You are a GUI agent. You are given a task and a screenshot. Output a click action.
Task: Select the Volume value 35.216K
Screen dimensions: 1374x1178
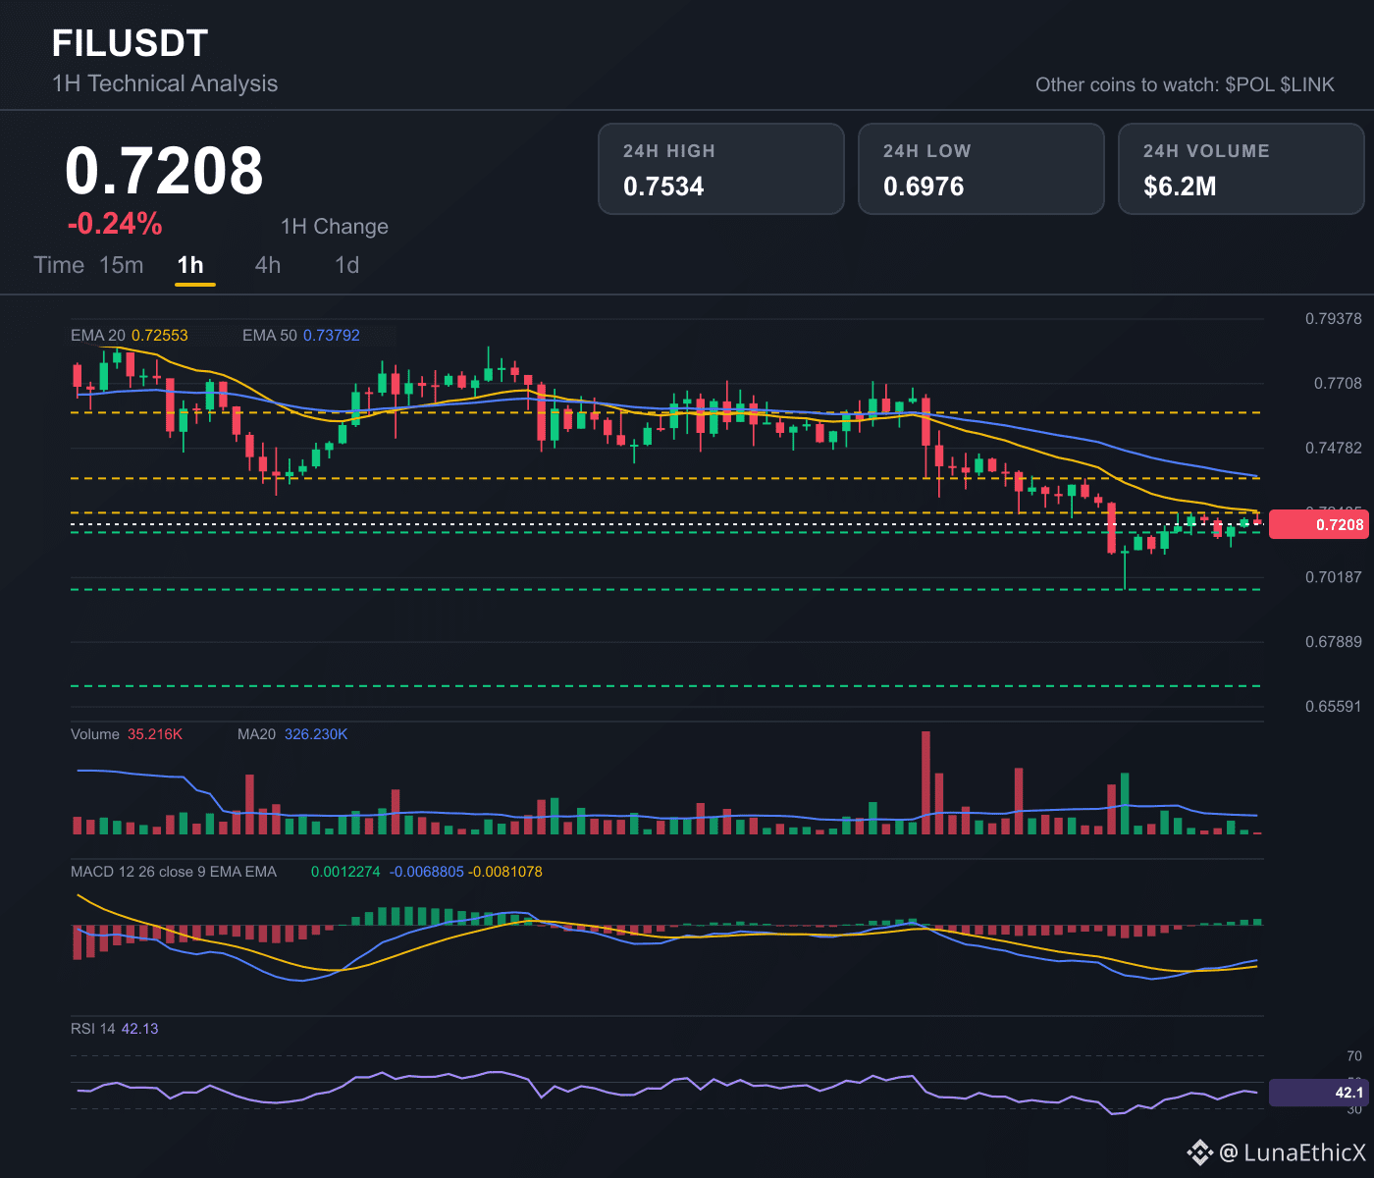155,734
